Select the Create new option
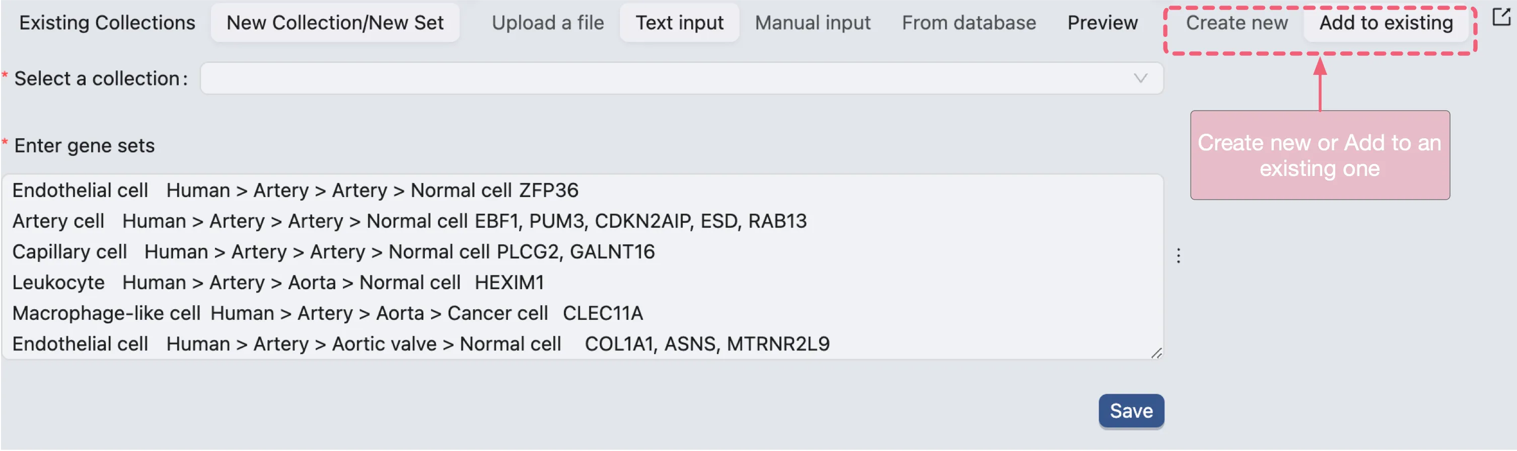Image resolution: width=1517 pixels, height=451 pixels. pos(1236,22)
